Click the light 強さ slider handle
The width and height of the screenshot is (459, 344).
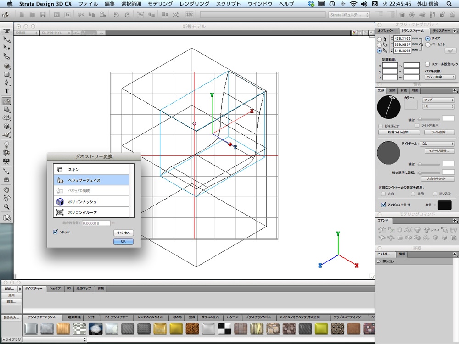point(420,119)
